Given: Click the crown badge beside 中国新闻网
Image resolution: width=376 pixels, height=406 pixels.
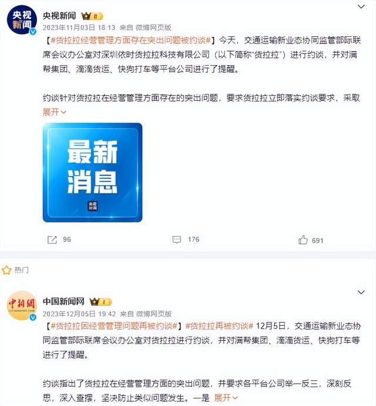Looking at the screenshot, I should (x=100, y=302).
